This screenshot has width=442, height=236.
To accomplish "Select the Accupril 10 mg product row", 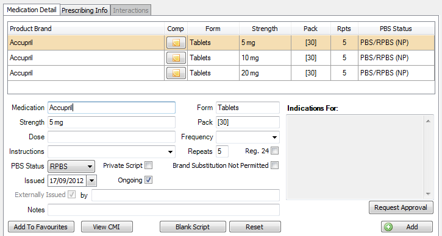I will click(x=221, y=58).
